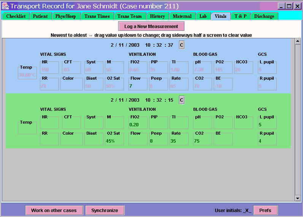Select the Discharge tab
This screenshot has height=217, width=303.
click(x=264, y=16)
